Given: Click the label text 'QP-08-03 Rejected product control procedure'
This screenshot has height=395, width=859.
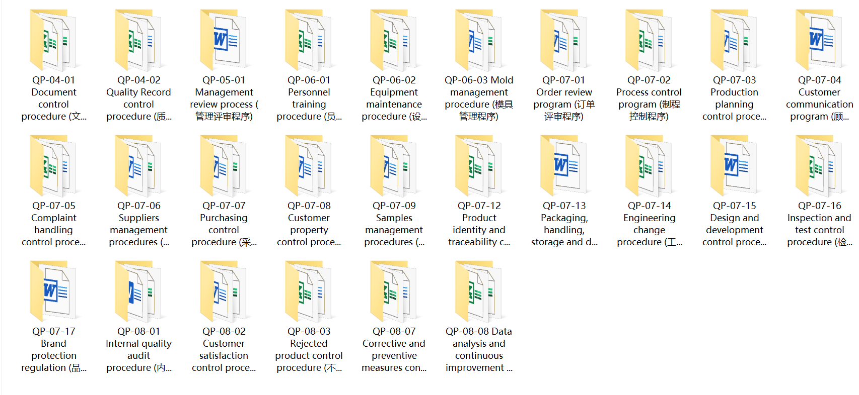Looking at the screenshot, I should point(309,349).
